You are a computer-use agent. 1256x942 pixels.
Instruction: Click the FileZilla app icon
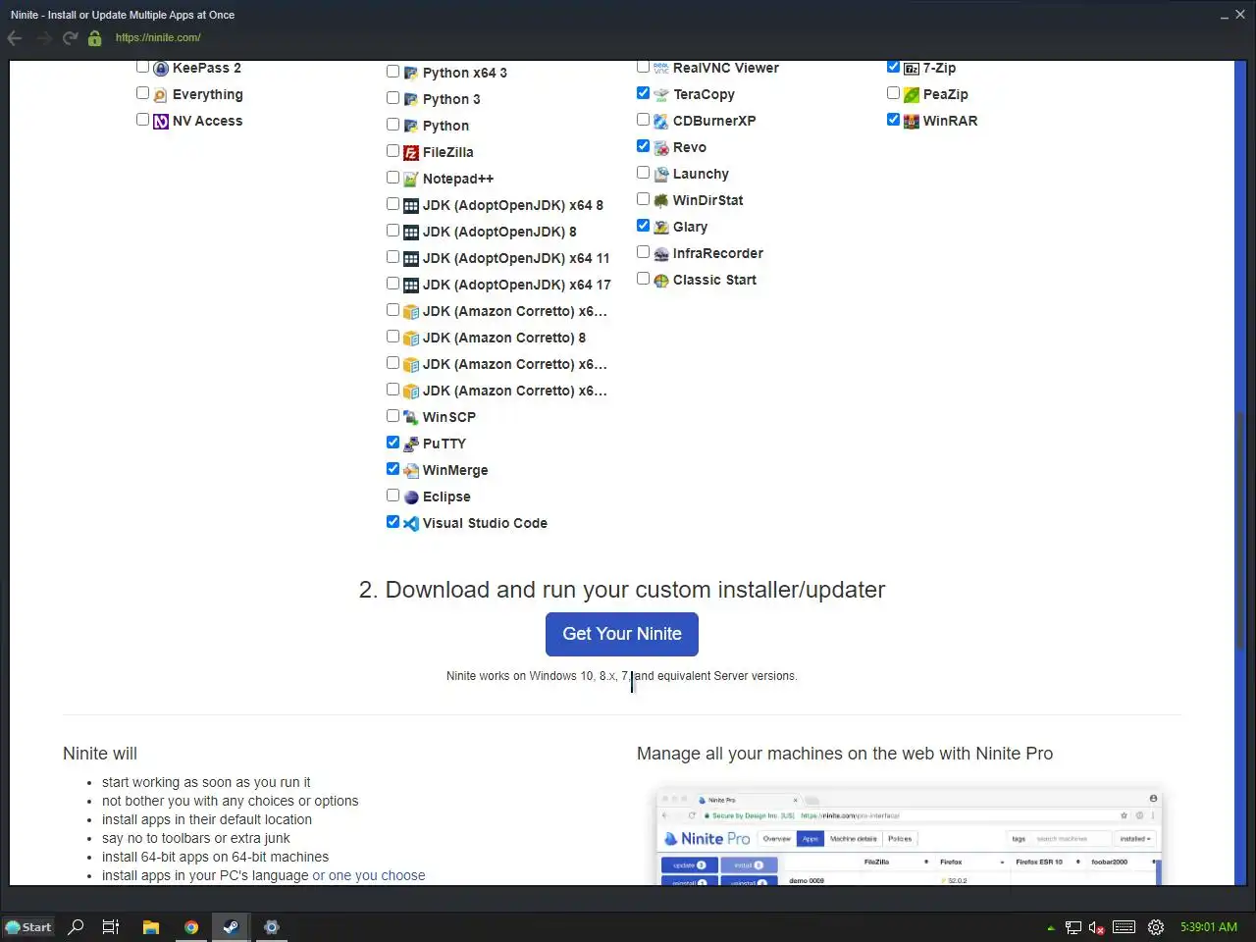click(411, 153)
